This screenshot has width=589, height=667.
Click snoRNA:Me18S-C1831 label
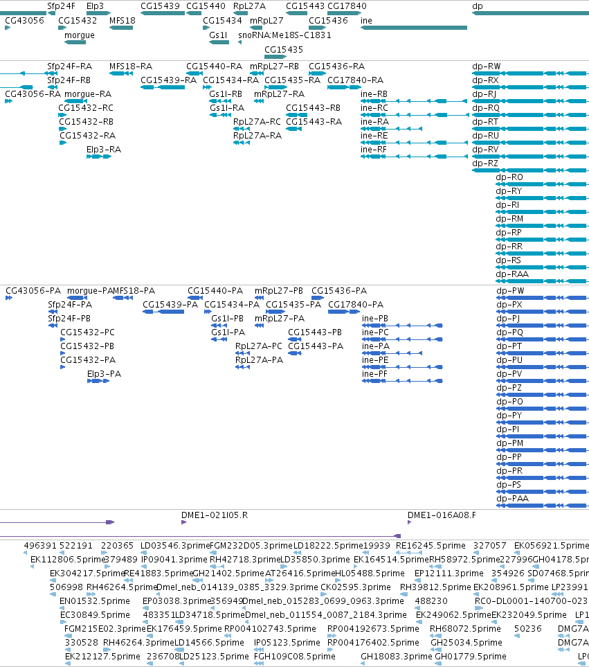coord(284,35)
